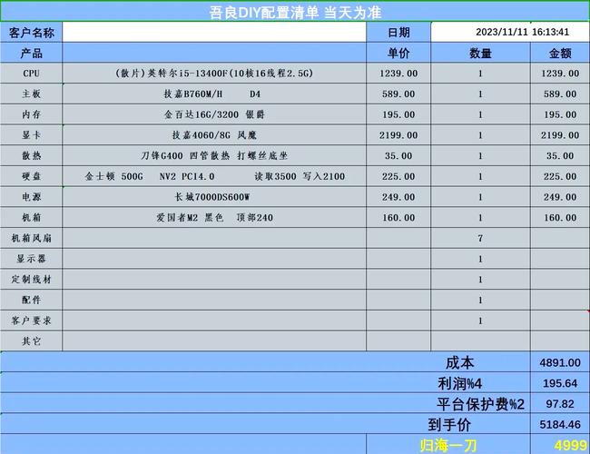Select the 配件 row label
The width and height of the screenshot is (590, 454).
31,300
